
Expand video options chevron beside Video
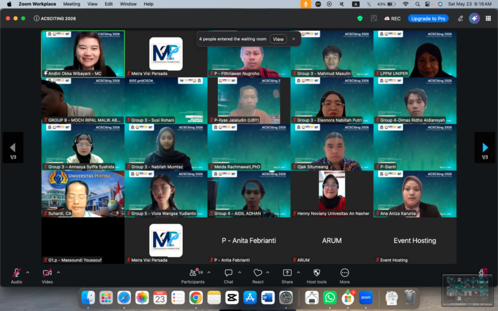click(x=58, y=272)
